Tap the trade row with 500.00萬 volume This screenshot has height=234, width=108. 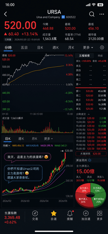(x=91, y=149)
